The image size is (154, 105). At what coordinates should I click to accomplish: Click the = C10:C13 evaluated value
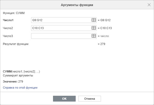click(105, 28)
